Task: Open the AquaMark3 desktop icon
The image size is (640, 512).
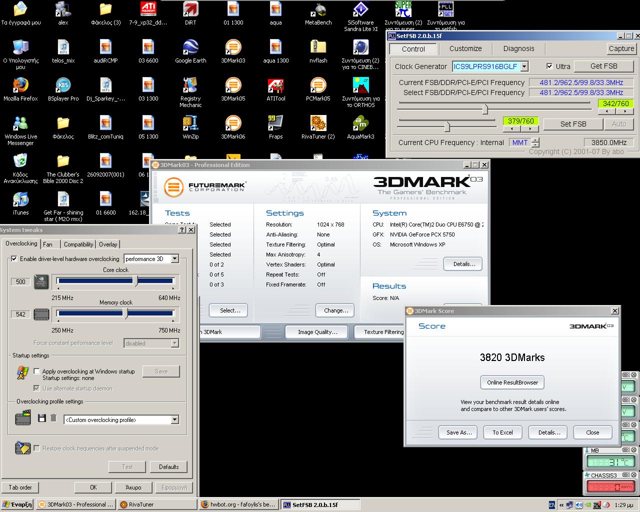Action: (360, 127)
